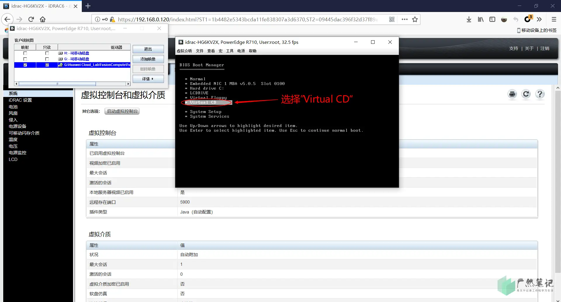This screenshot has width=561, height=302.
Task: Open the 虚拟介质 menu in console window
Action: tap(184, 51)
